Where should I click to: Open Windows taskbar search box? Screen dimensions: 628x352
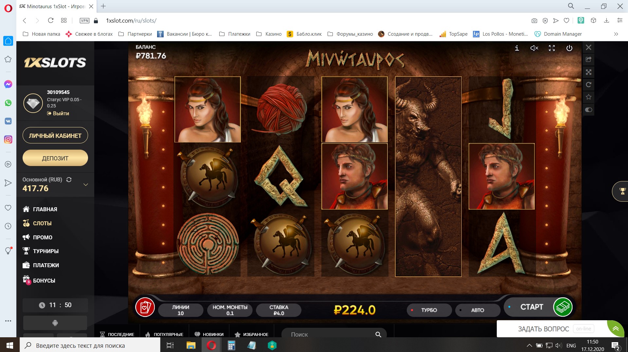(90, 345)
